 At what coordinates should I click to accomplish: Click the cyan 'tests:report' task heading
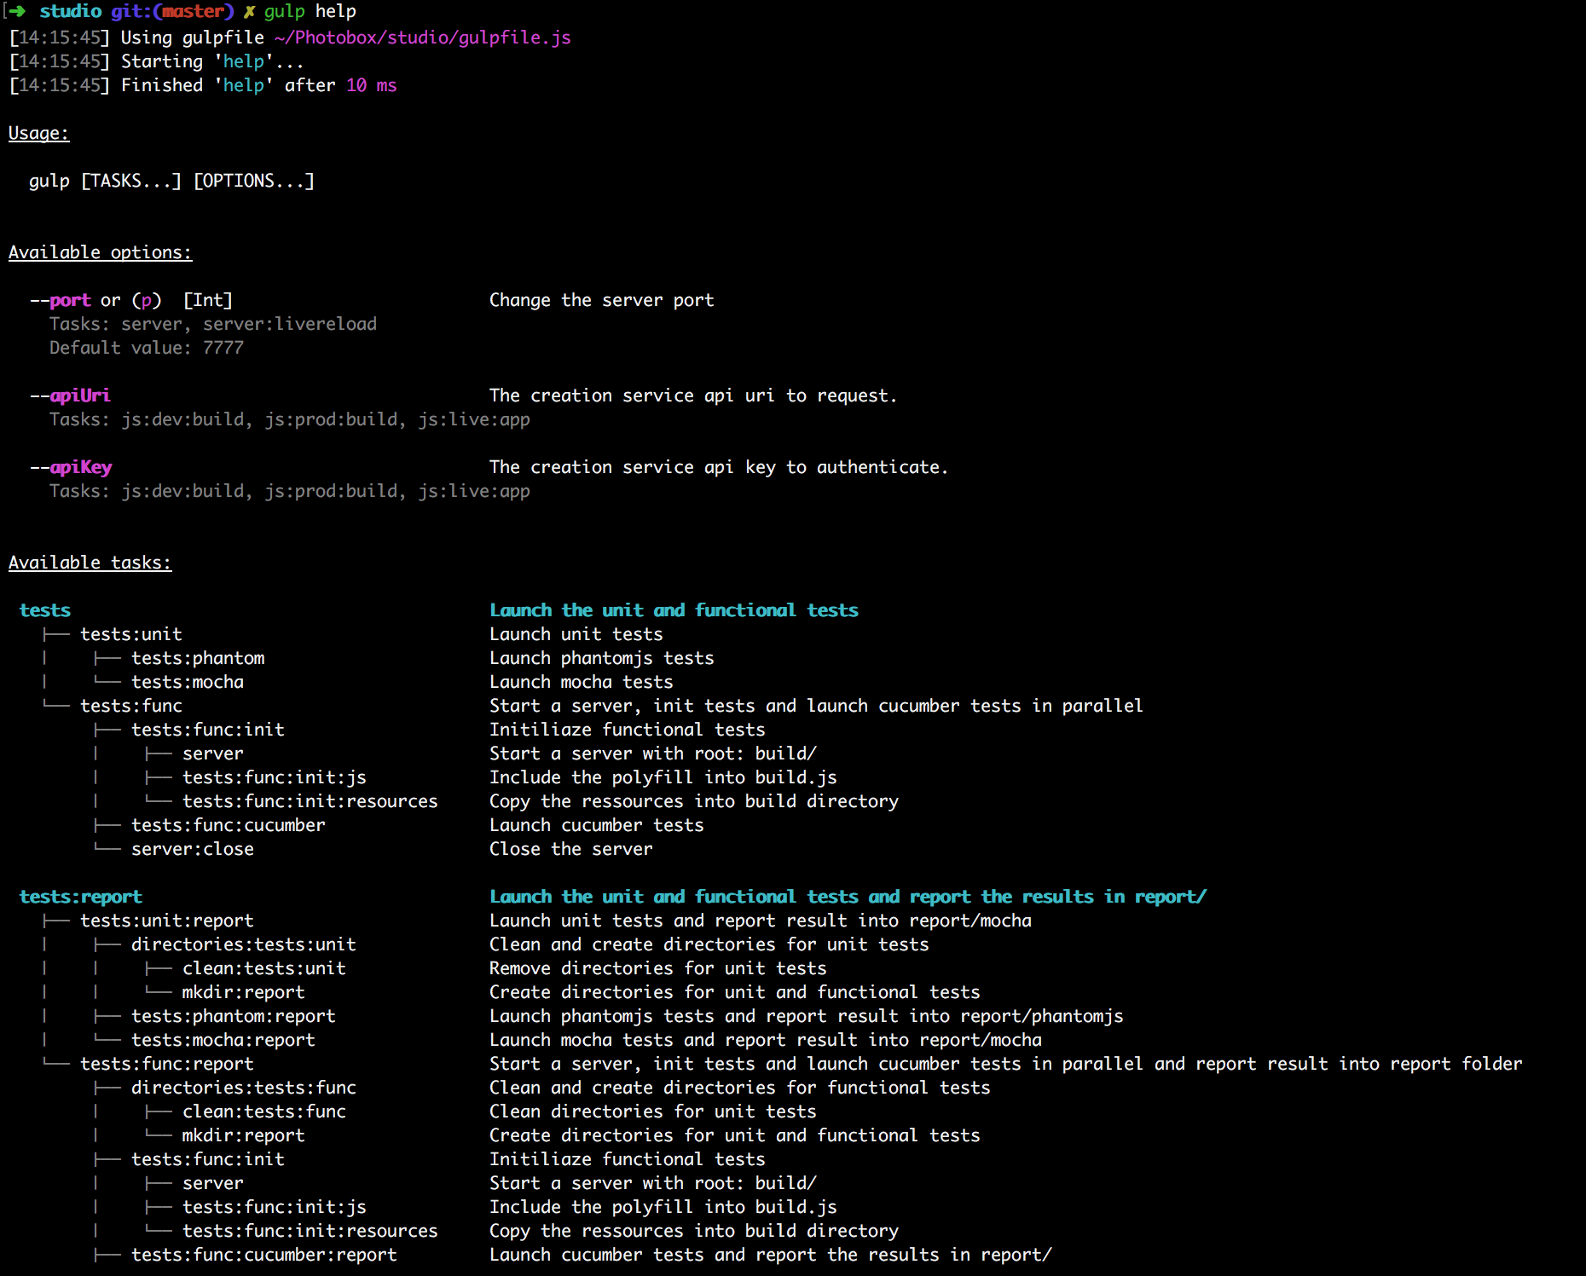point(80,898)
